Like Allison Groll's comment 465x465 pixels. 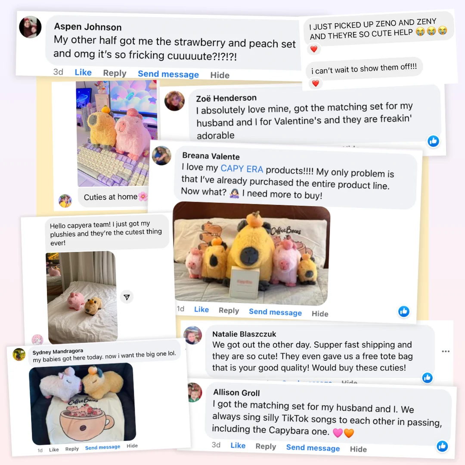pyautogui.click(x=238, y=446)
